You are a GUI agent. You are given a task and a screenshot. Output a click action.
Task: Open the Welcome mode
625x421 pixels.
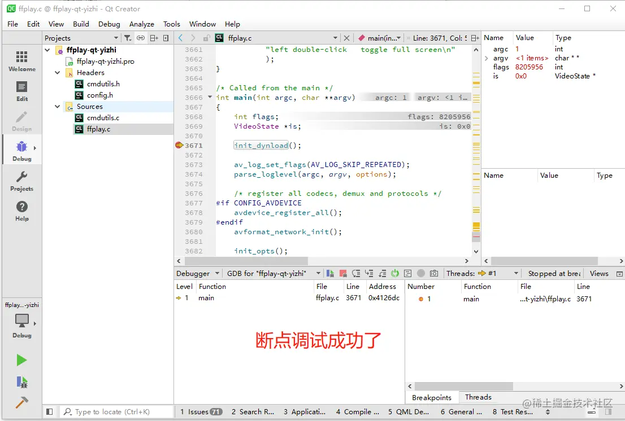click(22, 61)
